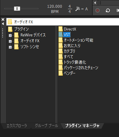Click the top timeline scroll handle

100,3
